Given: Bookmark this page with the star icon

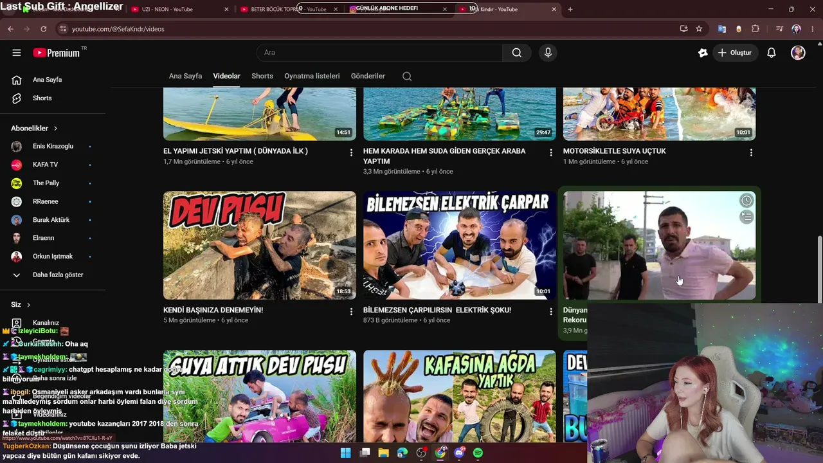Looking at the screenshot, I should pos(699,29).
